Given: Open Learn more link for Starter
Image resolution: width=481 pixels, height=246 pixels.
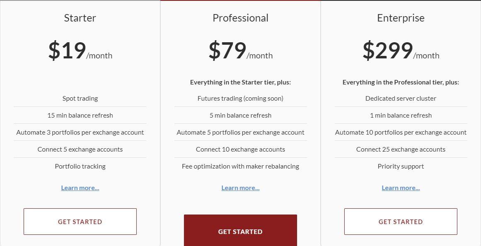Looking at the screenshot, I should click(x=80, y=188).
